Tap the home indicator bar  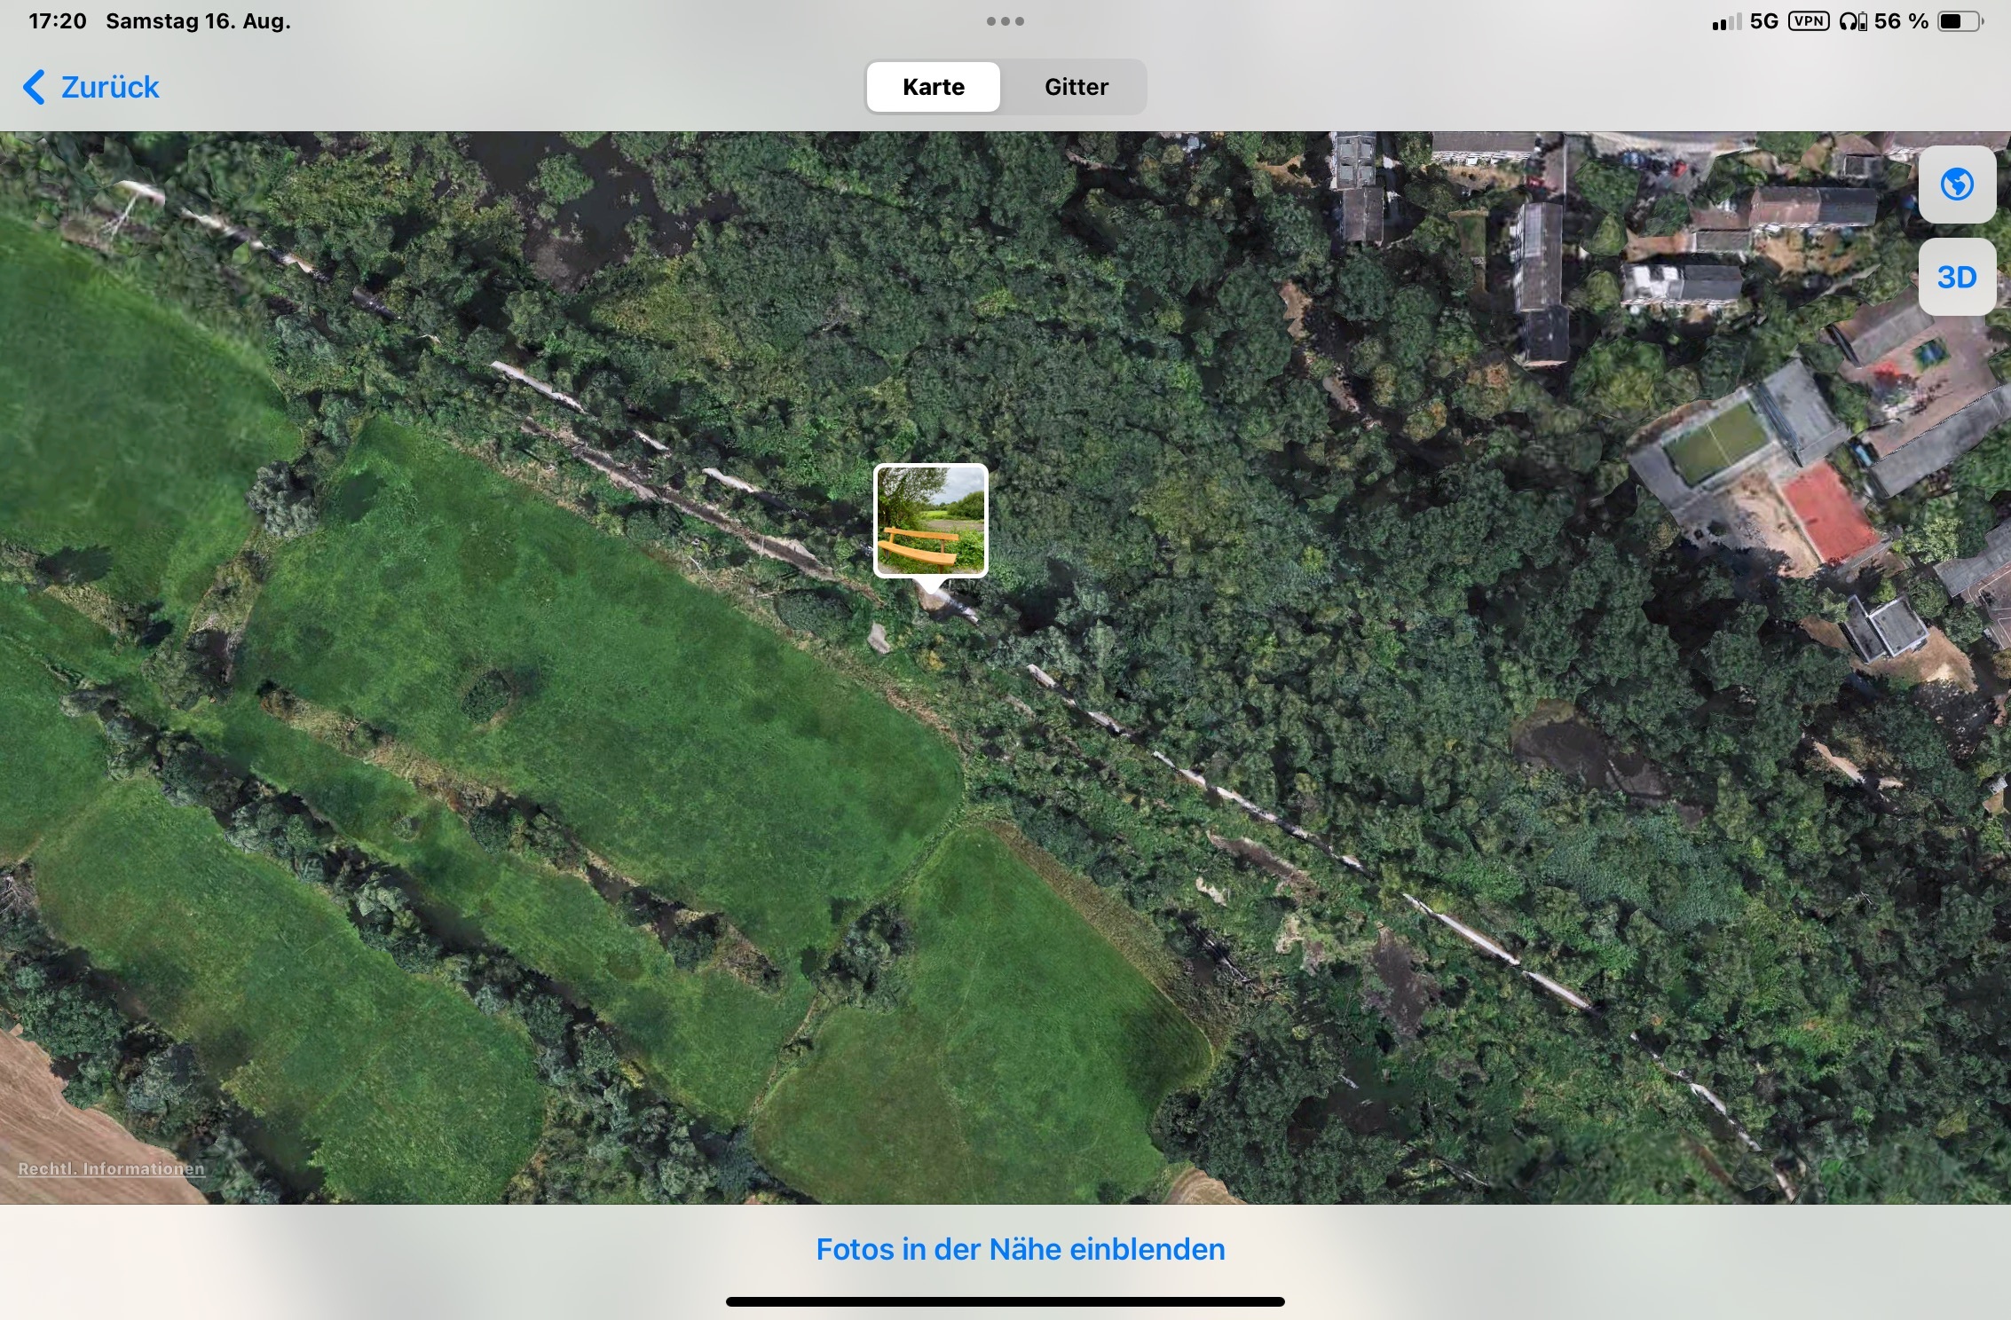pos(1005,1301)
